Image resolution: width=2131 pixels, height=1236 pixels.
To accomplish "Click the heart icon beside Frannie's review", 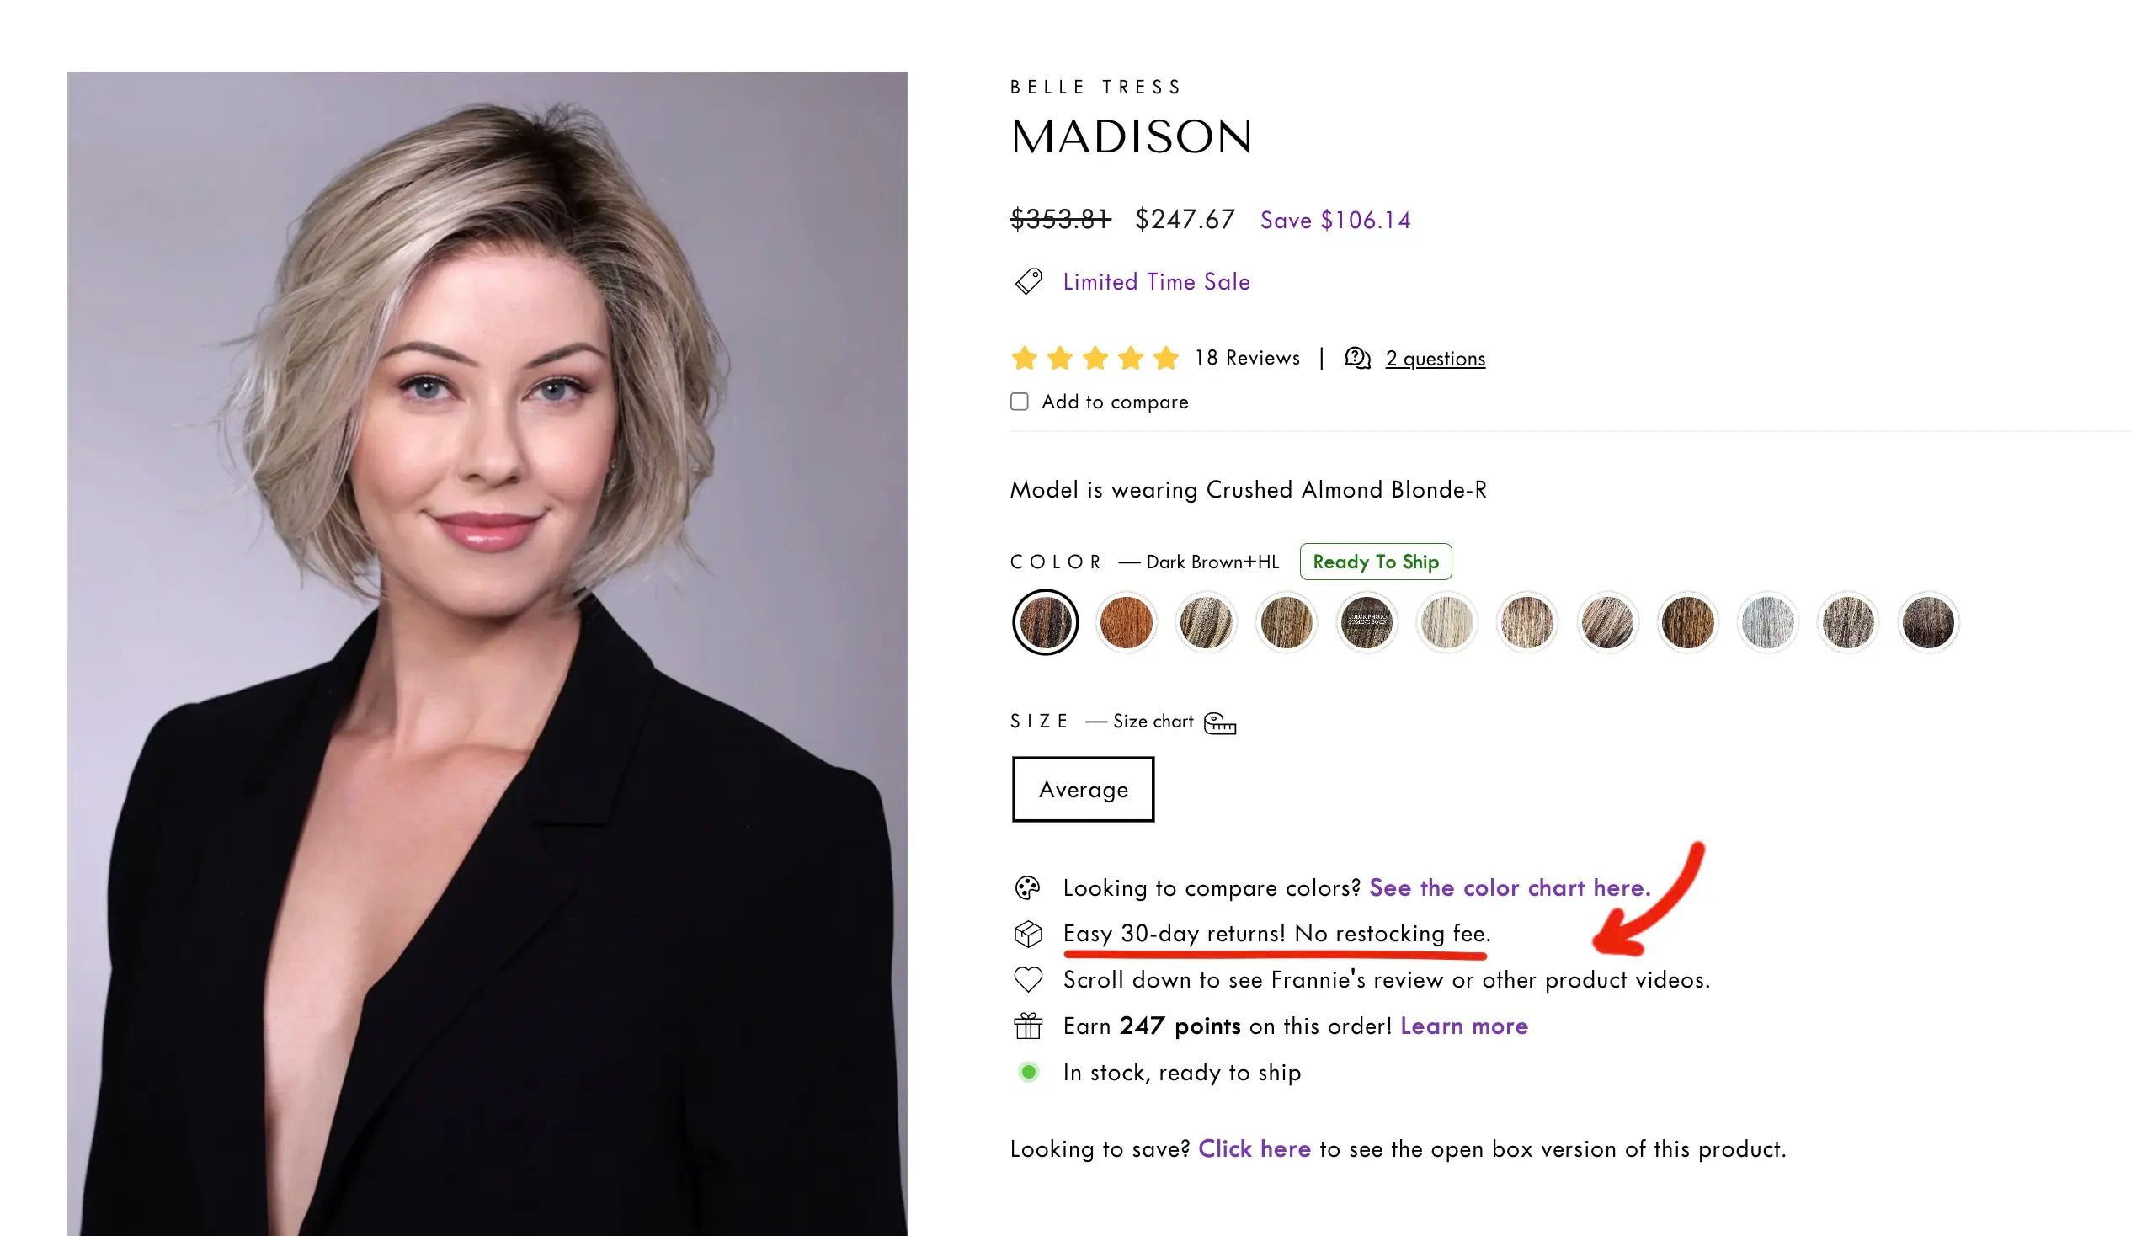I will (1027, 979).
